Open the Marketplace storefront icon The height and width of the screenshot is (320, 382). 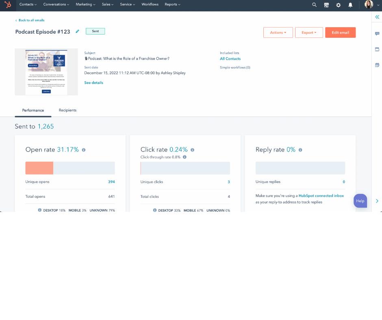coord(326,5)
